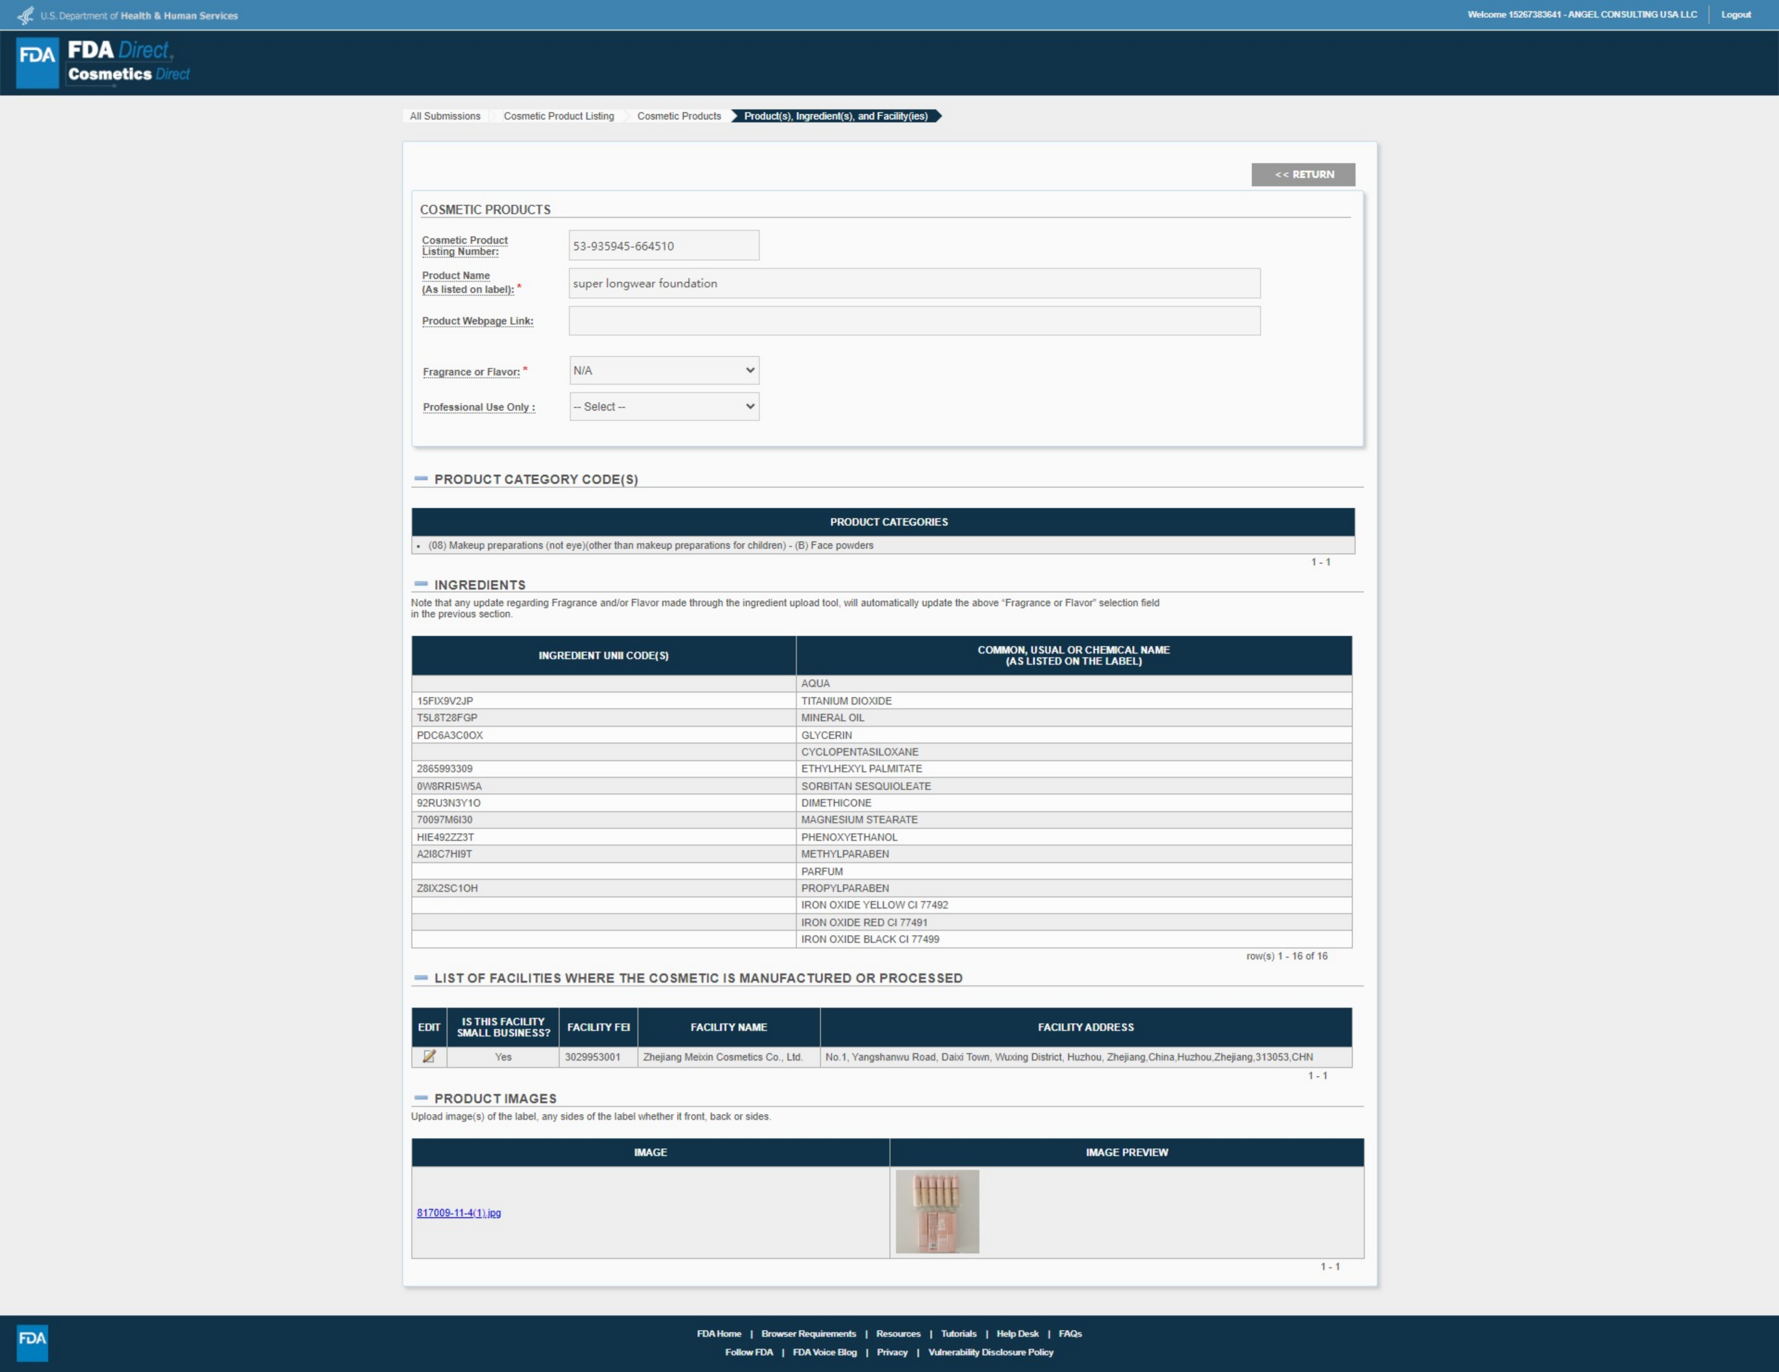Click the FDA logo in header
Image resolution: width=1779 pixels, height=1372 pixels.
pos(38,62)
